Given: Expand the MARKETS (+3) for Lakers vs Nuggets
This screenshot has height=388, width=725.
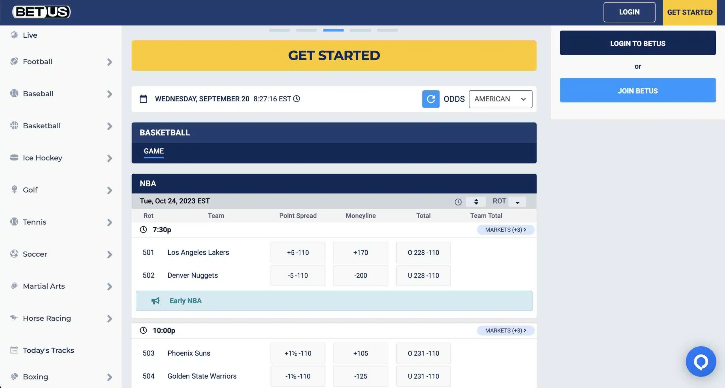Looking at the screenshot, I should click(505, 229).
